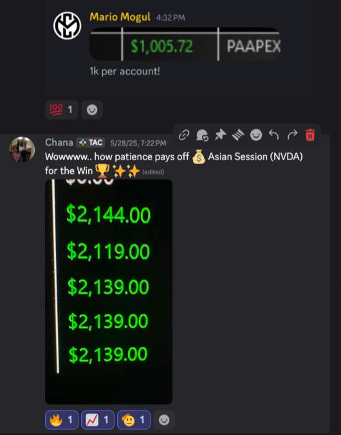Delete message using red trash icon

click(x=310, y=135)
